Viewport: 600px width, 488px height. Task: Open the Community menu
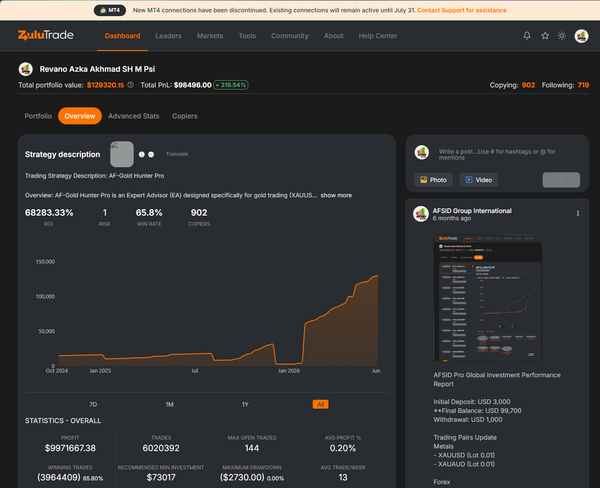(x=290, y=36)
